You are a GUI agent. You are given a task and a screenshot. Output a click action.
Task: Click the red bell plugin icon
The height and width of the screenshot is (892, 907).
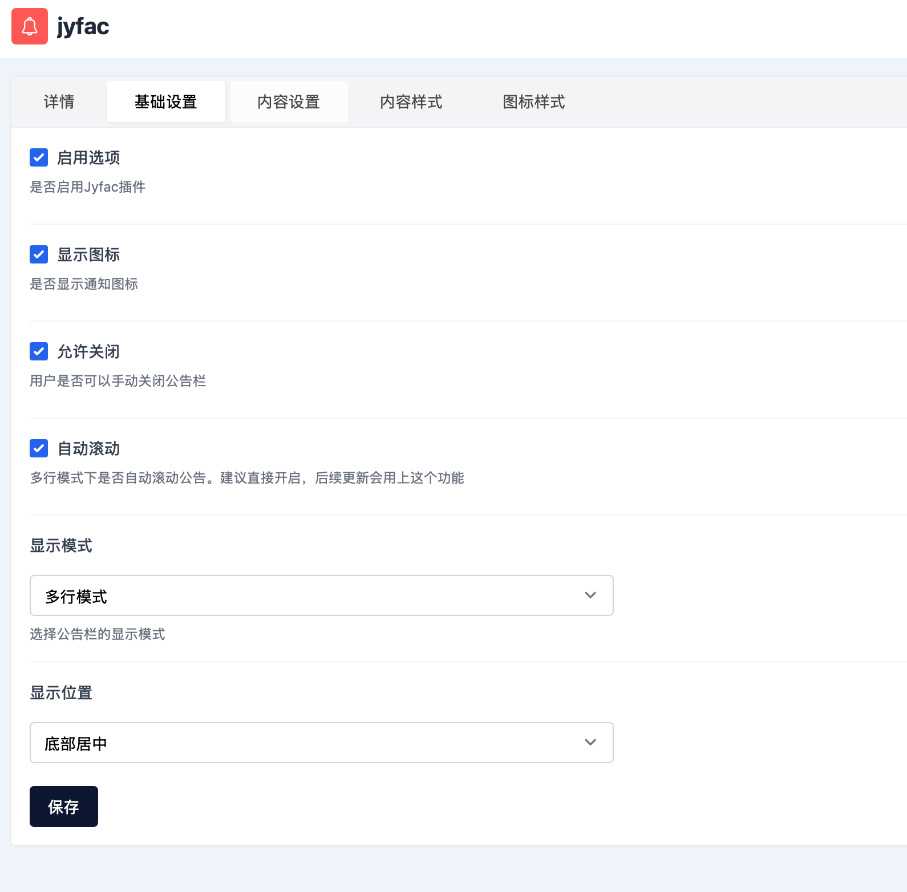(x=30, y=26)
